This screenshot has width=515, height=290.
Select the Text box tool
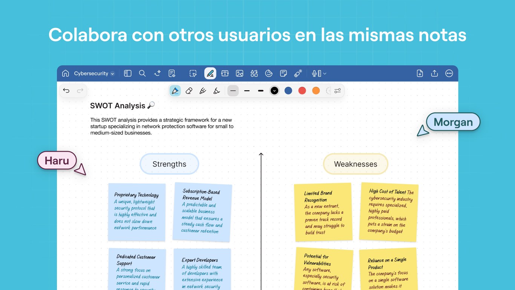[225, 73]
